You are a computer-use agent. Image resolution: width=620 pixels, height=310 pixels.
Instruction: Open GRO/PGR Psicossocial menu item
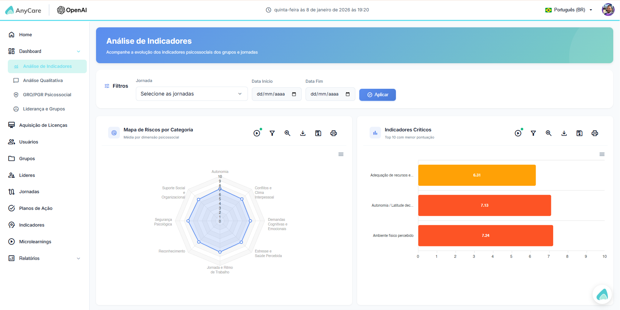click(x=47, y=95)
